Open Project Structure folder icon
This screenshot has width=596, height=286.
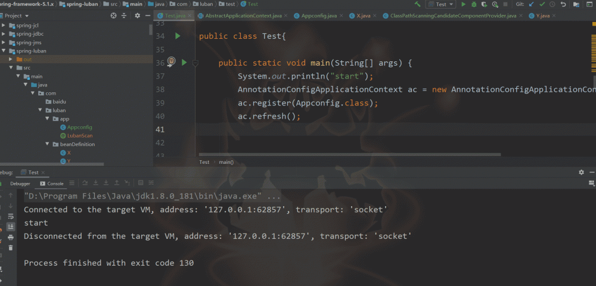[x=576, y=5]
